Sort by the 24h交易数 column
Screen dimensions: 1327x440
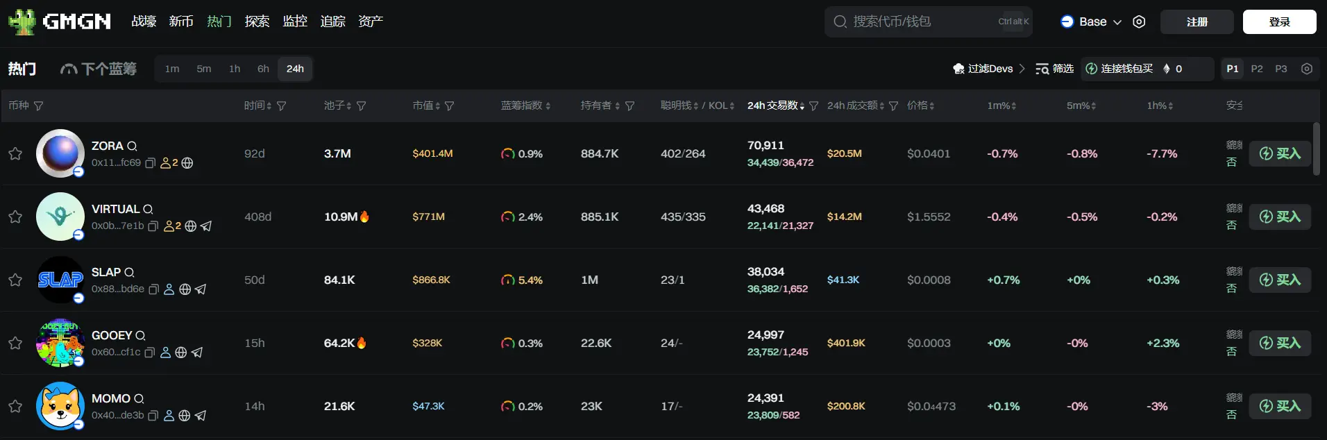[x=775, y=105]
